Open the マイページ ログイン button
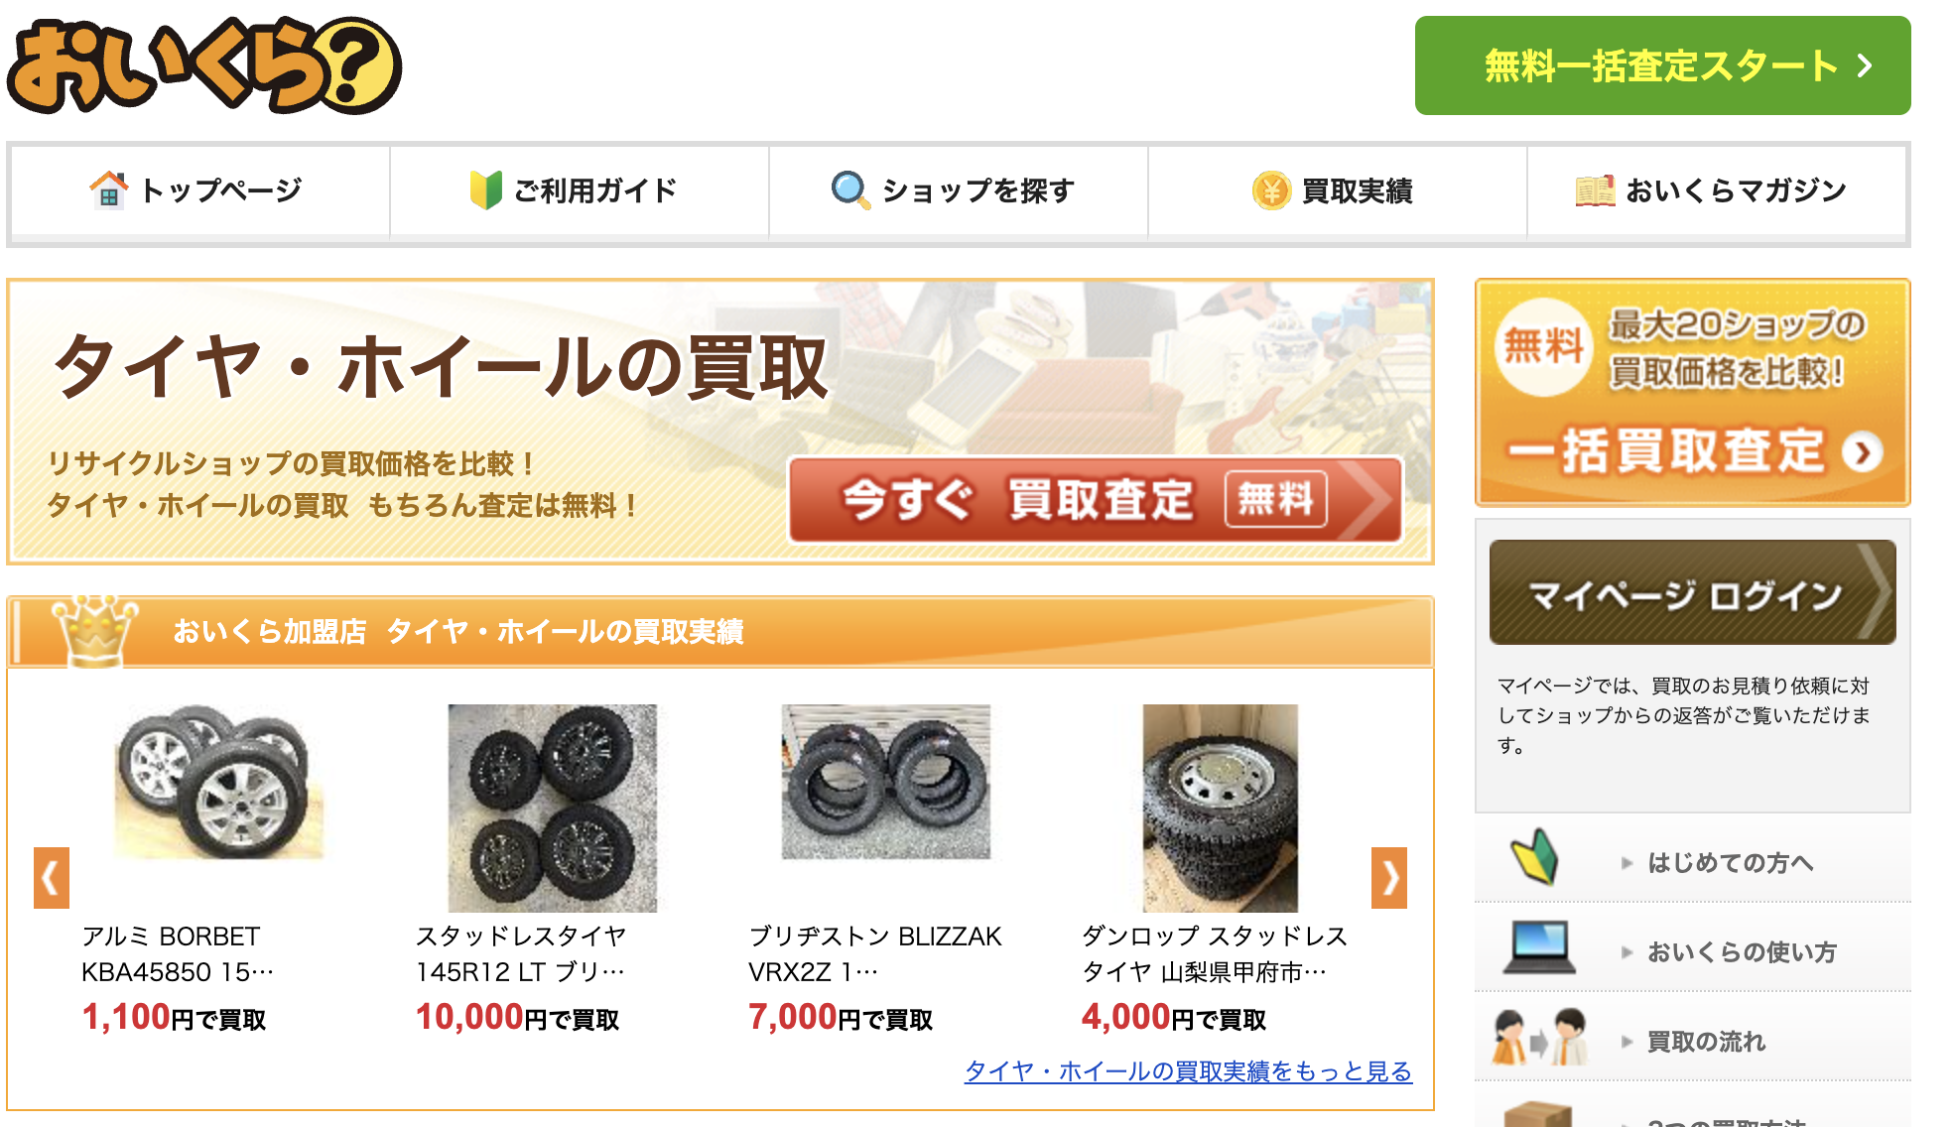The width and height of the screenshot is (1953, 1127). coord(1693,592)
